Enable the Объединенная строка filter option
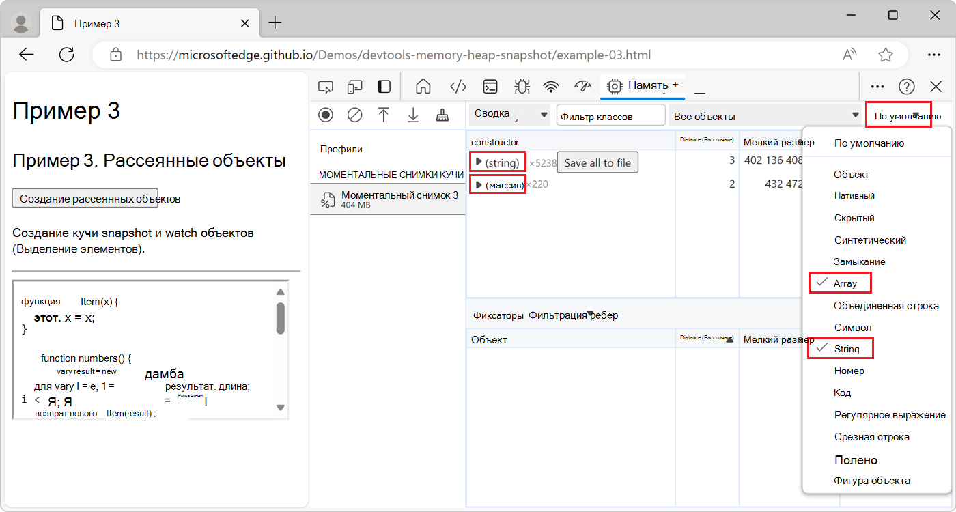 click(886, 306)
